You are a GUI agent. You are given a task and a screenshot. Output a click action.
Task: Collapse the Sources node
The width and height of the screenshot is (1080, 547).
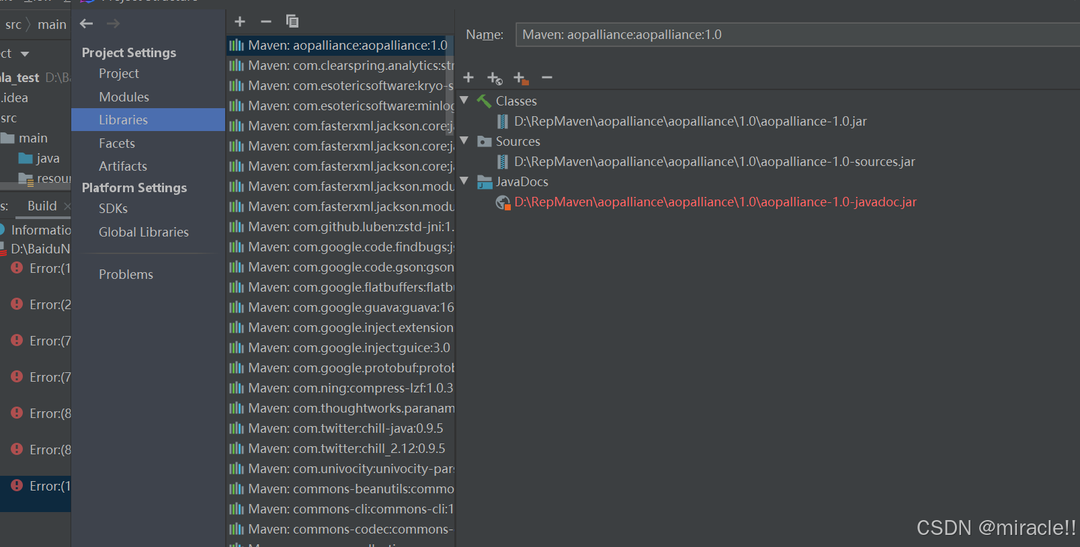coord(464,140)
